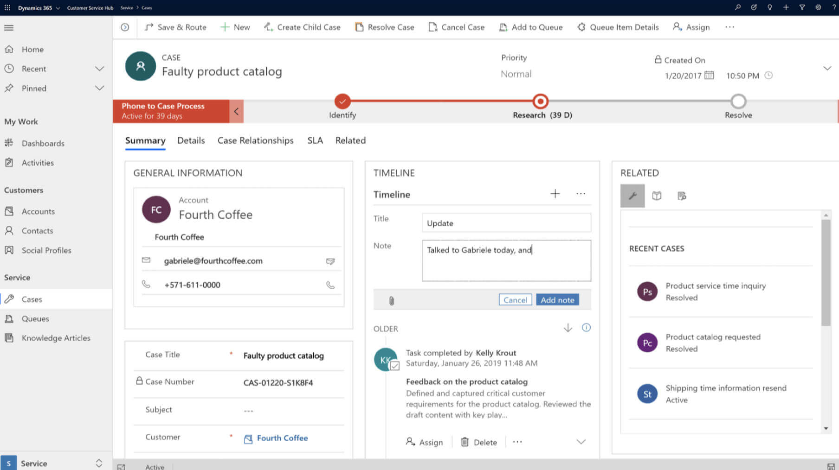This screenshot has width=839, height=470.
Task: Send email via the envelope icon beside gabriele@fourthcoffee.com
Action: [330, 261]
